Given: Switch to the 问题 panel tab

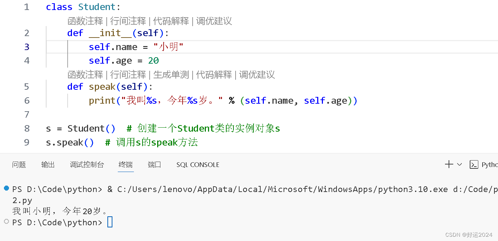Looking at the screenshot, I should coord(19,165).
